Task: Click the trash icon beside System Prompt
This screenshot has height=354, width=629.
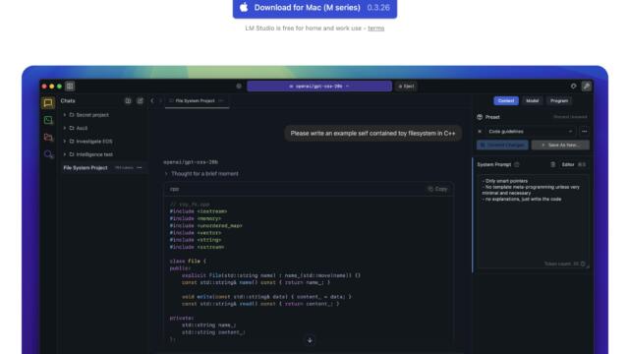Action: [552, 164]
